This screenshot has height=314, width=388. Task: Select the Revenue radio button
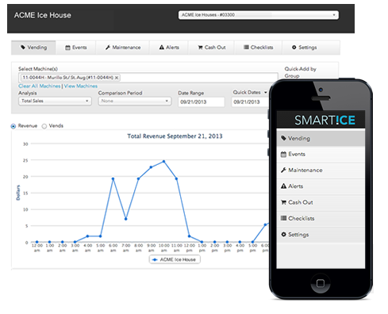[13, 126]
